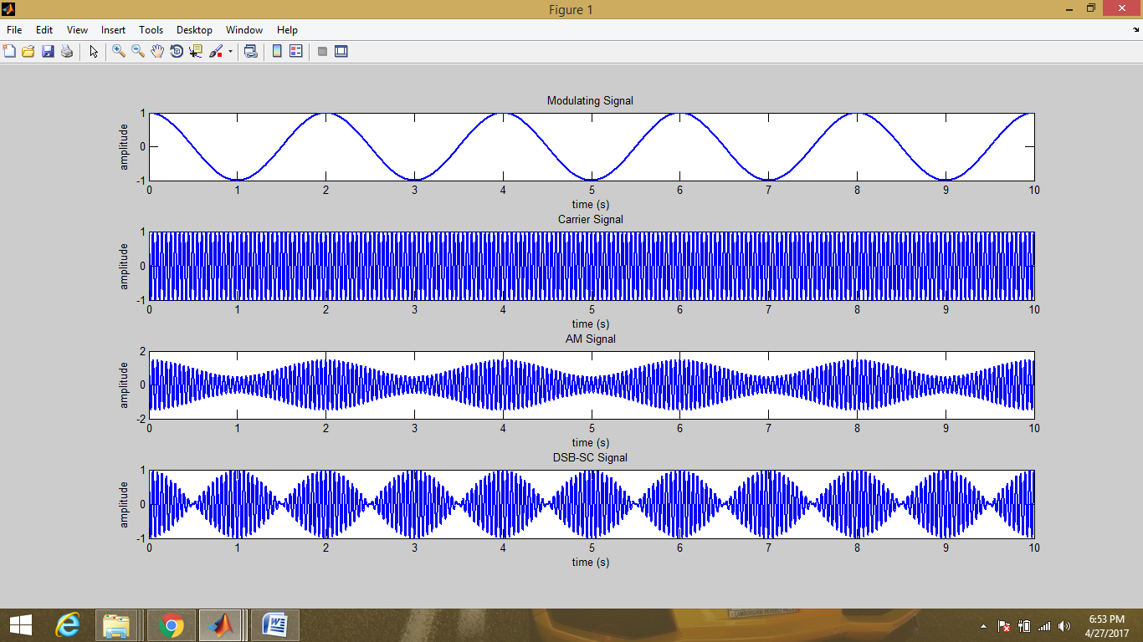Open the File menu
This screenshot has width=1143, height=642.
pos(14,30)
